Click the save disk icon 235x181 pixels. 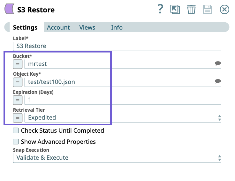[208, 10]
